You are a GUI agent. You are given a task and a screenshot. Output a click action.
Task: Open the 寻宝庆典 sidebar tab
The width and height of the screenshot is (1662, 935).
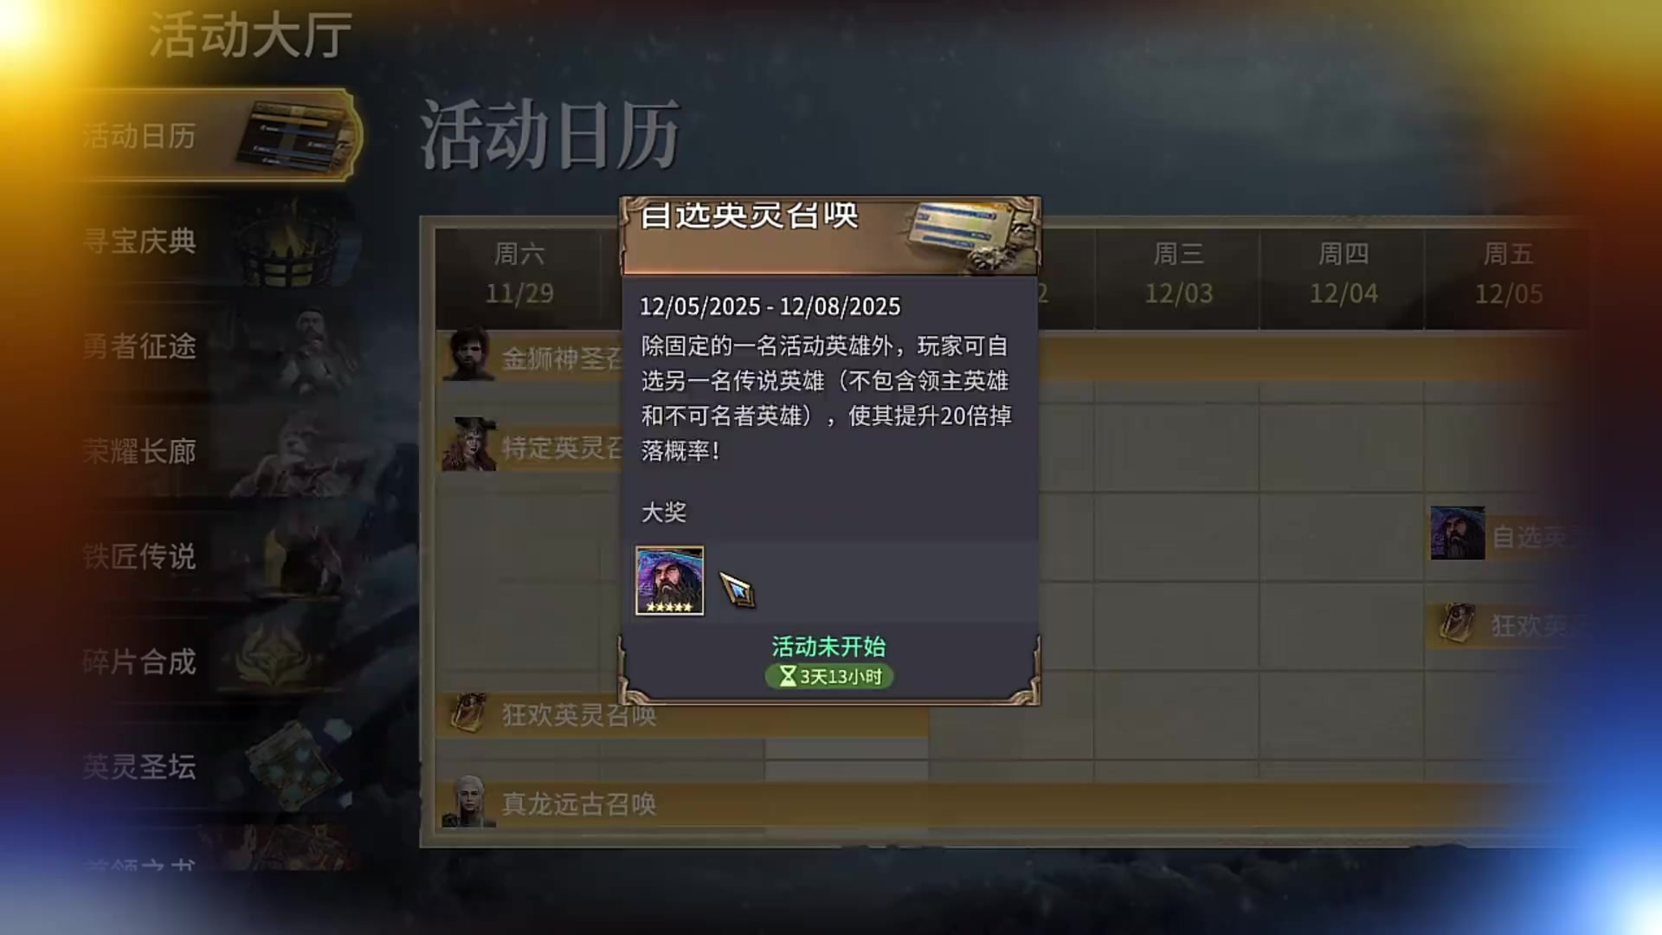coord(216,241)
